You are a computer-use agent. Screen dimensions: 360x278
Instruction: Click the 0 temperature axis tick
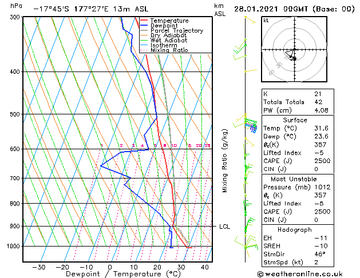click(110, 267)
